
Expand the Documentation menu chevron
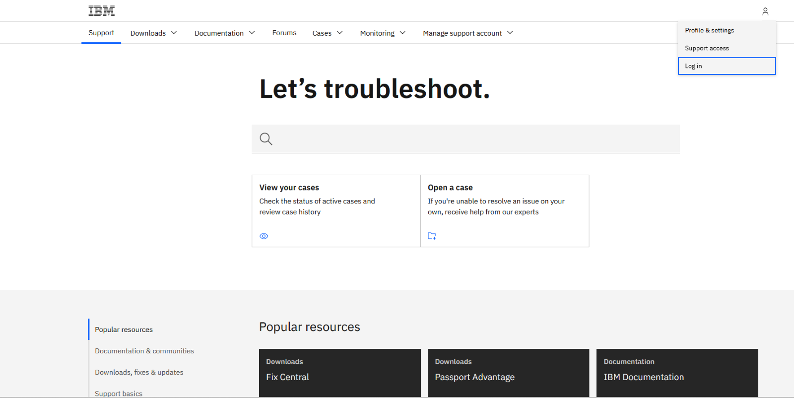click(252, 33)
